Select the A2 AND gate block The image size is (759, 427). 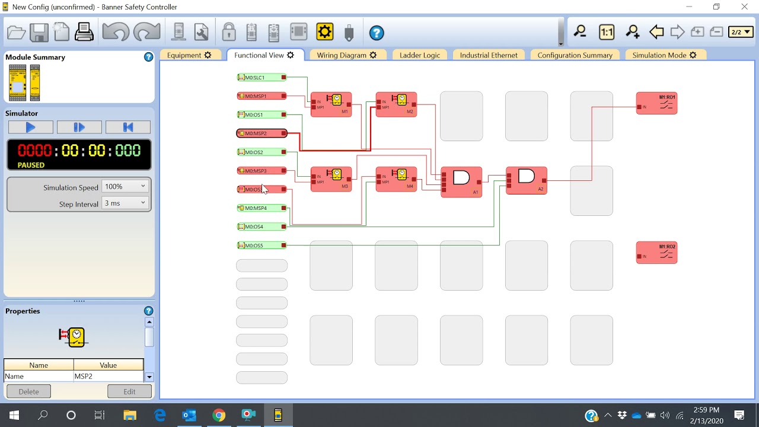527,180
